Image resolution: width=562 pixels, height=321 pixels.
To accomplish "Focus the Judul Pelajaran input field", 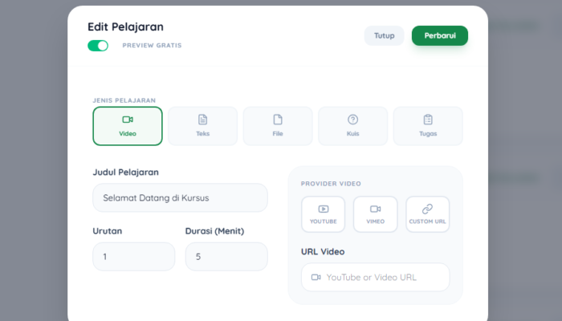I will [x=181, y=197].
